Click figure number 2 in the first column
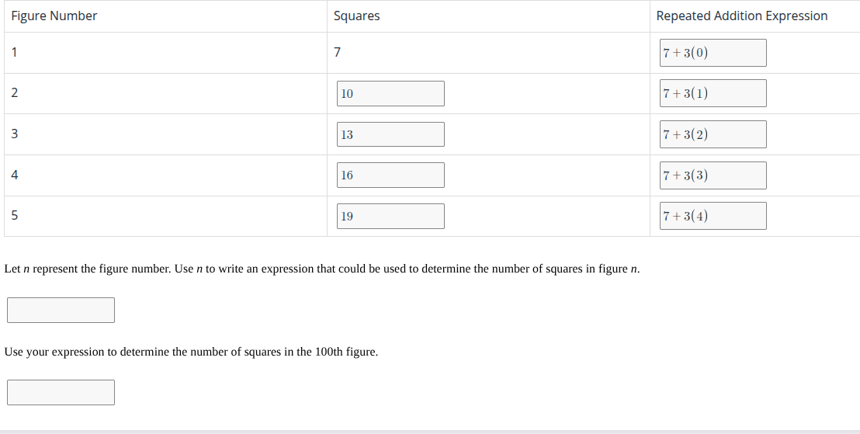This screenshot has height=434, width=860. point(15,93)
